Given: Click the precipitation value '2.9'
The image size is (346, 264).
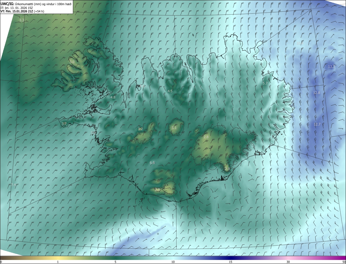Looking at the screenshot, I should tap(227, 169).
